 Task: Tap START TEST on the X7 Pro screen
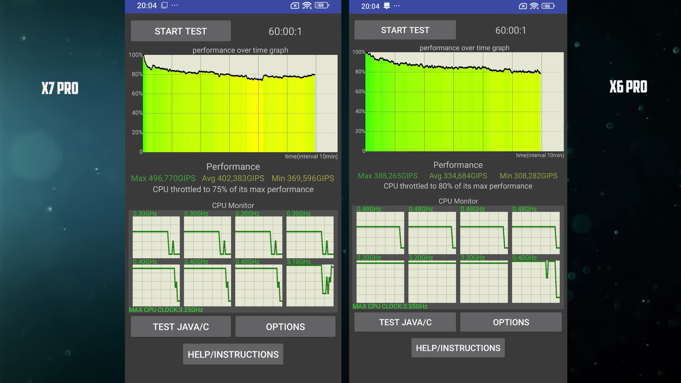[x=181, y=31]
